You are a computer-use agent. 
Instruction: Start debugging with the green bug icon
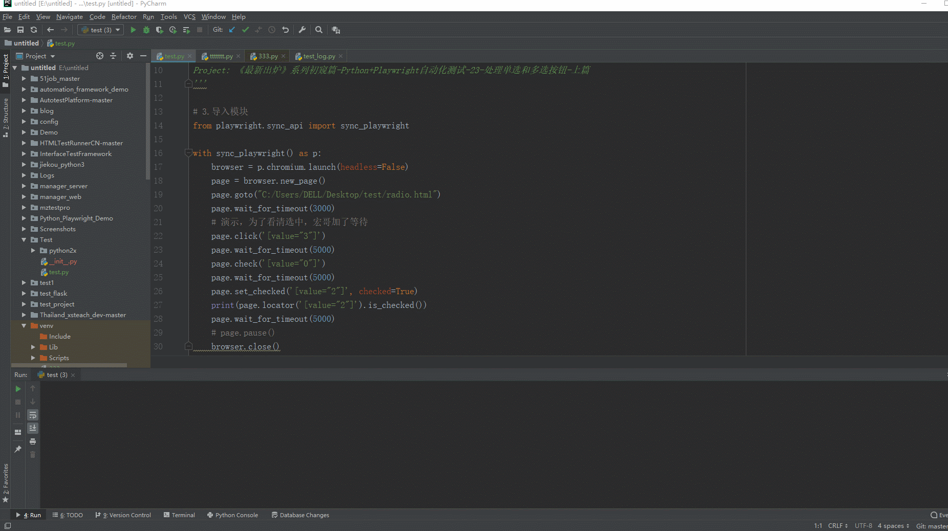coord(146,30)
